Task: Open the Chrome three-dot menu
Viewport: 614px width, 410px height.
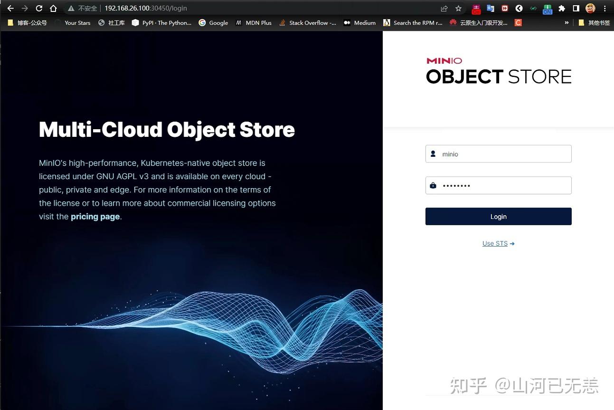Action: tap(605, 8)
